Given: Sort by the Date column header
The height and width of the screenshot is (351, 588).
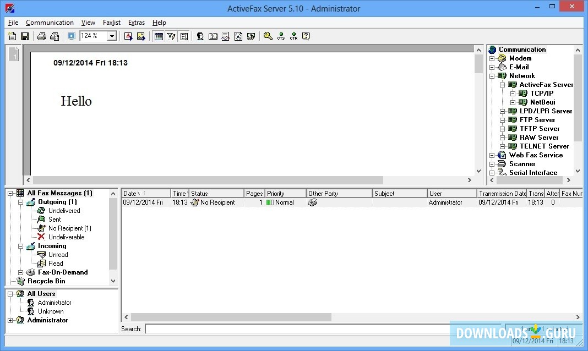Looking at the screenshot, I should (x=146, y=194).
